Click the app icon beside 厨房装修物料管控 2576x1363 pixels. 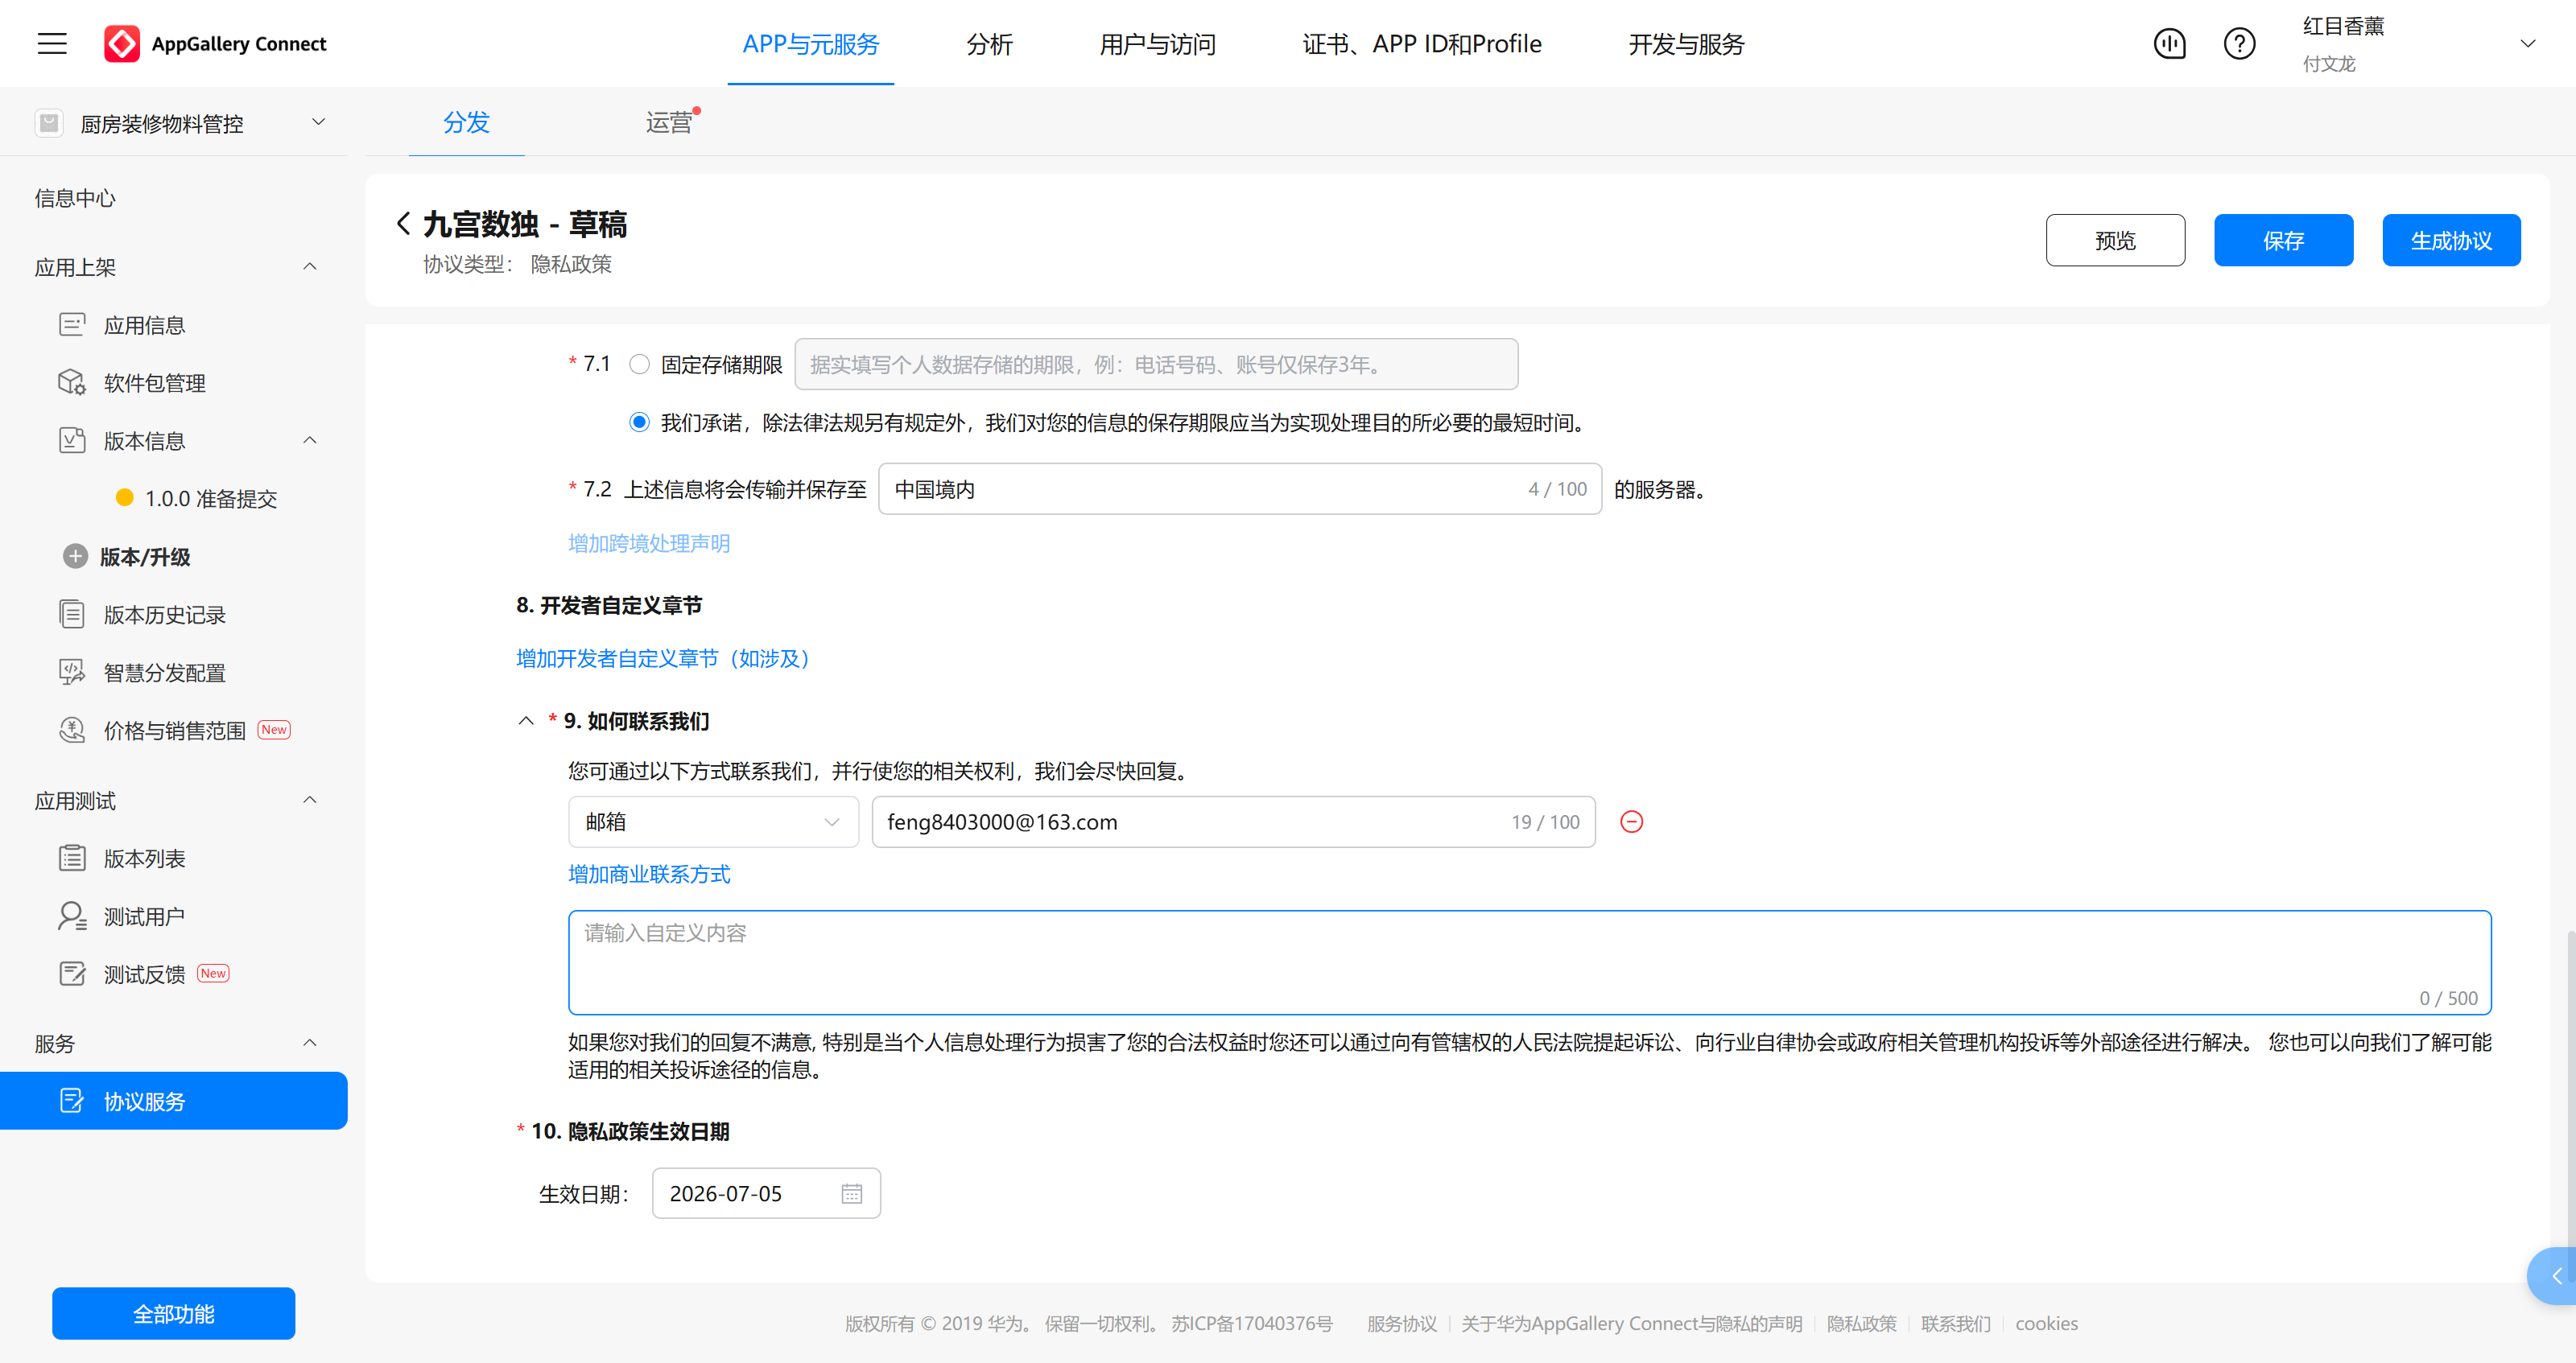[x=48, y=123]
